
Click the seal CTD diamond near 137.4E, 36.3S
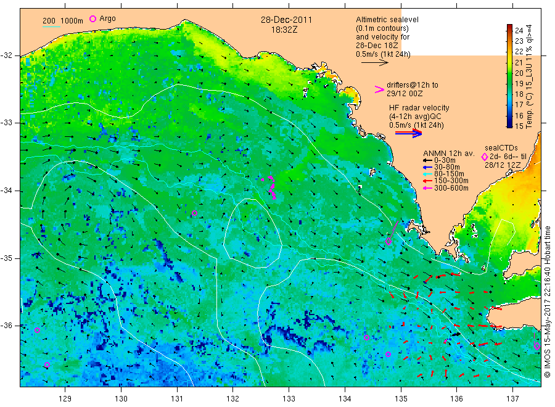click(x=537, y=346)
